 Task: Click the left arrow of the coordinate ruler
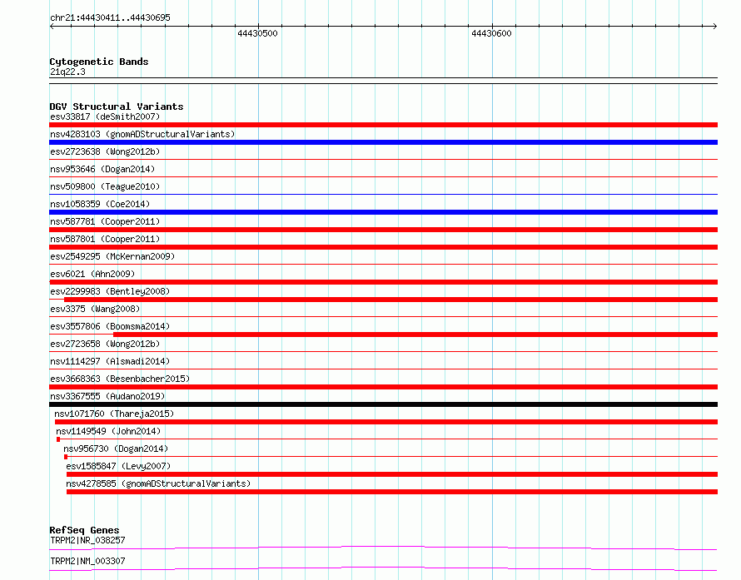click(52, 26)
